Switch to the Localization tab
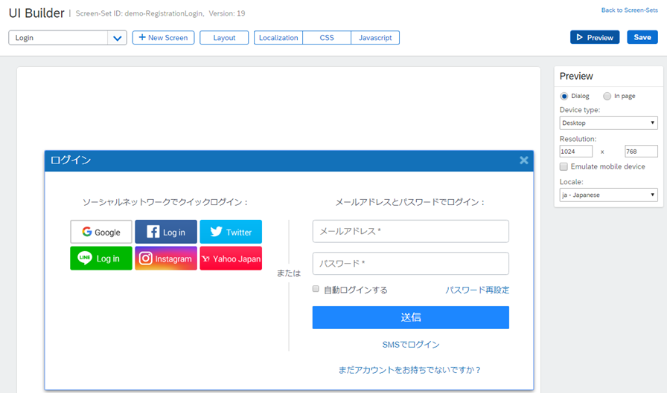The width and height of the screenshot is (667, 393). 278,38
